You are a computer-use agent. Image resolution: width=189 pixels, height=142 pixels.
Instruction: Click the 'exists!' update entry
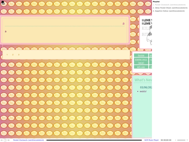pyautogui.click(x=143, y=92)
